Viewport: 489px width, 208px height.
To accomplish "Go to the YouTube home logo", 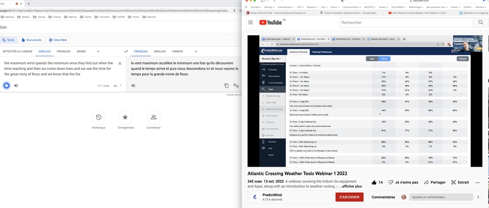I will (x=270, y=22).
